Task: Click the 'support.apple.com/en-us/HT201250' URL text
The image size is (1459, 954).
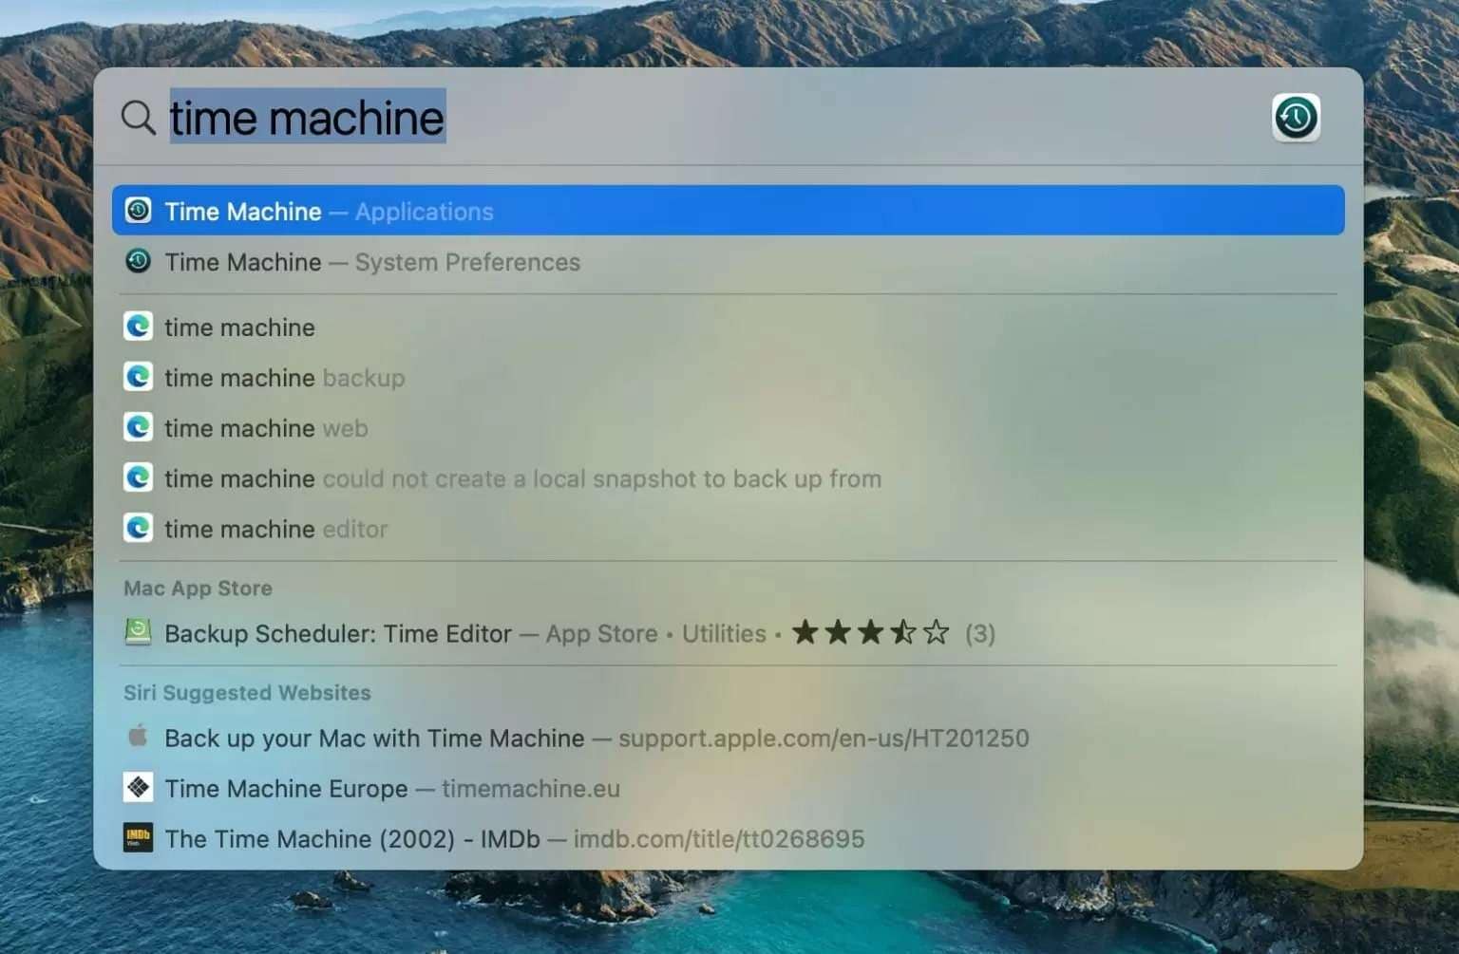Action: pyautogui.click(x=824, y=738)
